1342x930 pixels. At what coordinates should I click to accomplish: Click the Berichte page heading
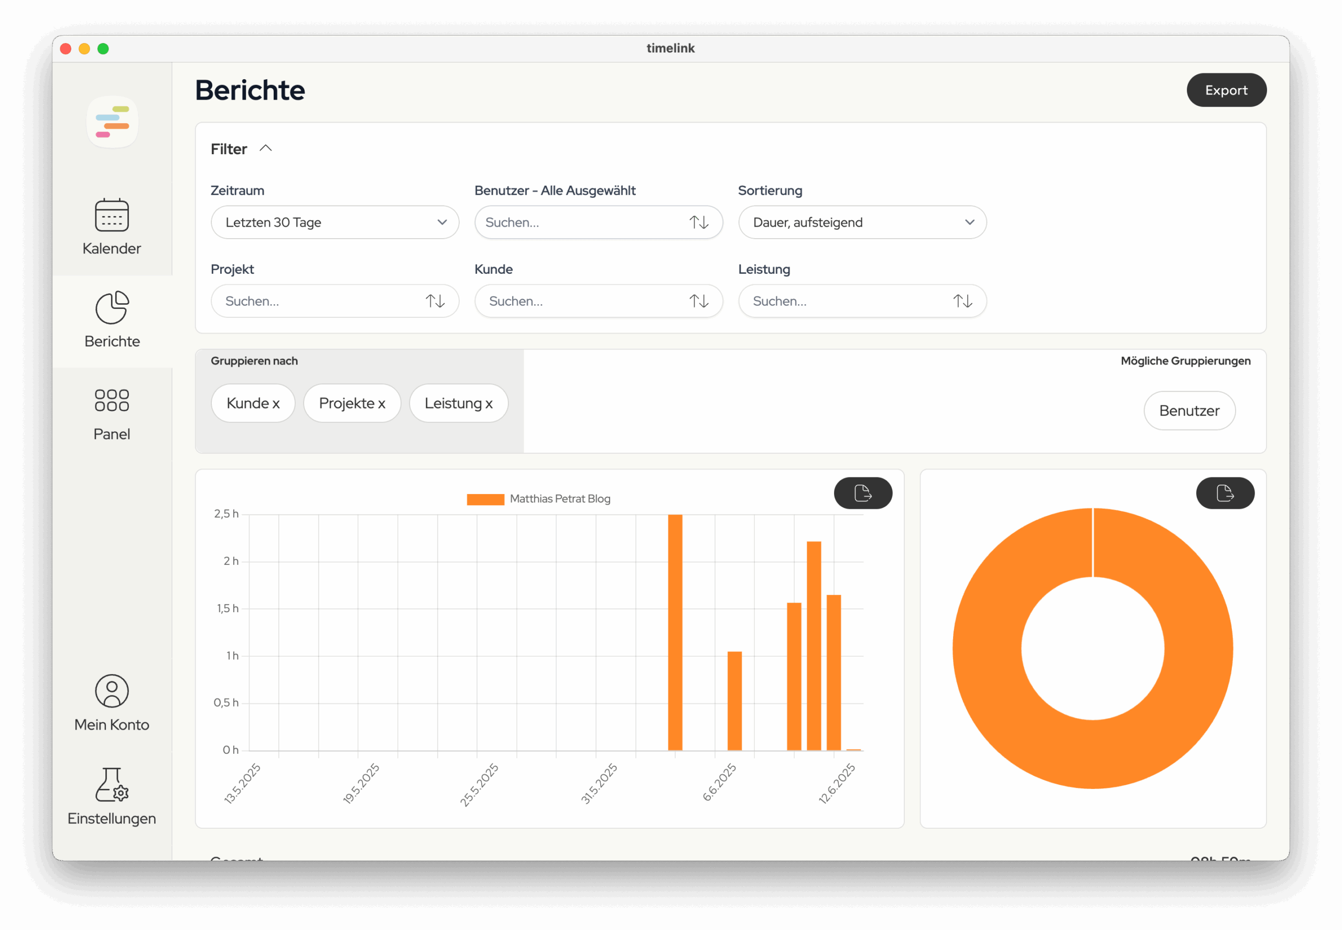[x=250, y=90]
